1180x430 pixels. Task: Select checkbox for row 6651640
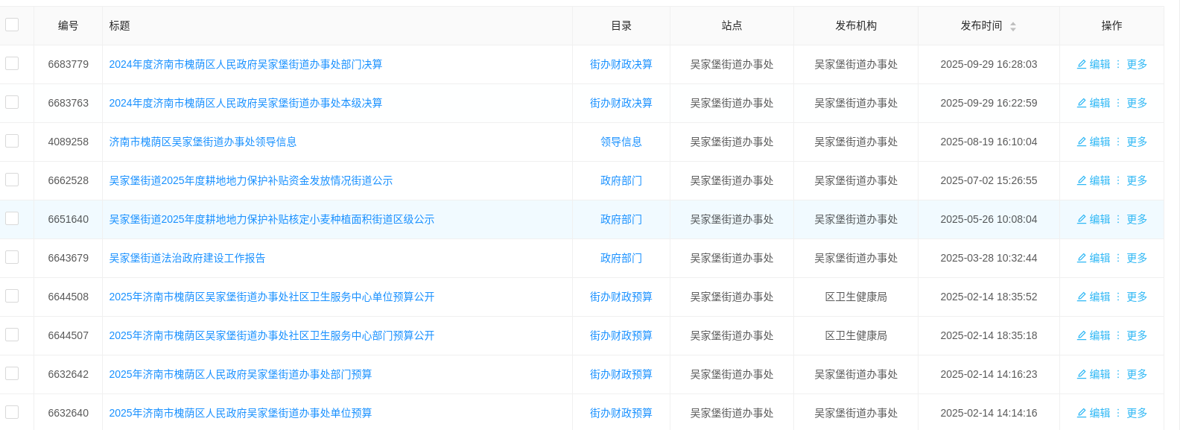tap(12, 218)
